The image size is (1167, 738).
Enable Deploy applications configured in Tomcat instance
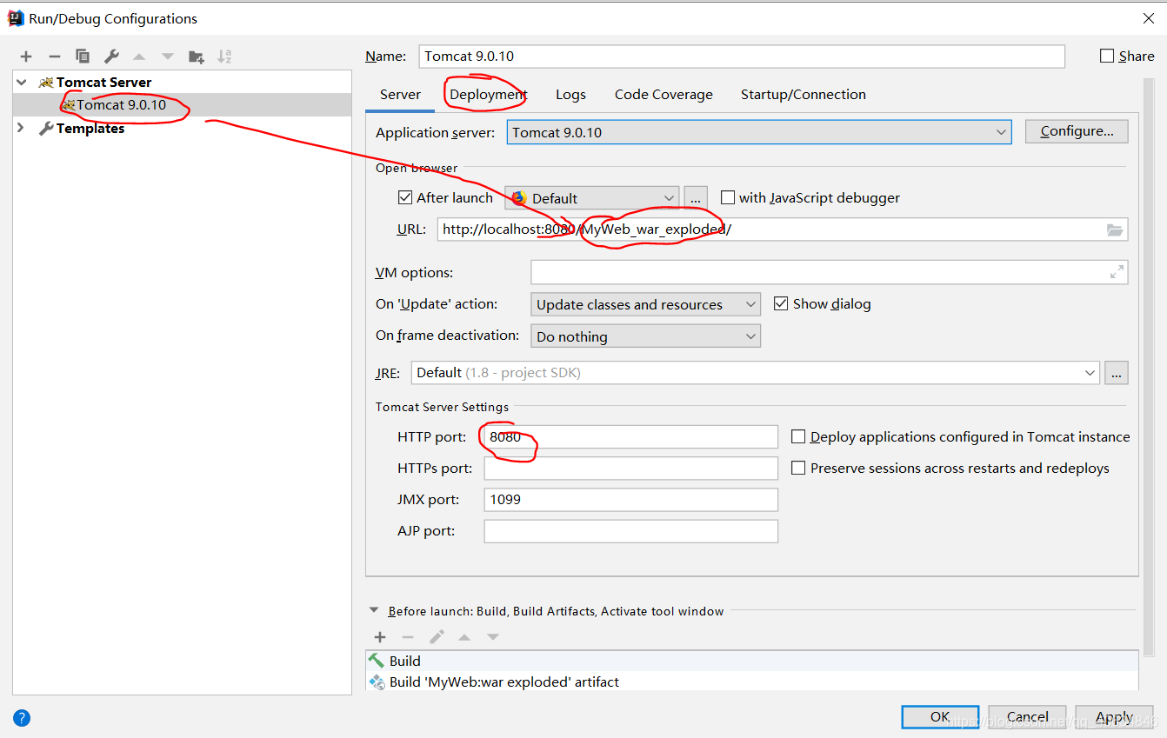point(798,436)
